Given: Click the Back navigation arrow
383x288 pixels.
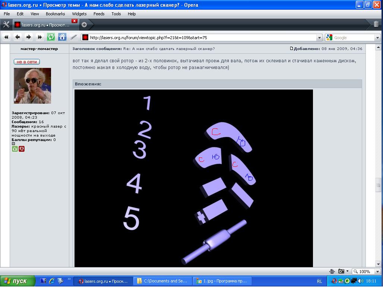Looking at the screenshot, I should coord(18,37).
